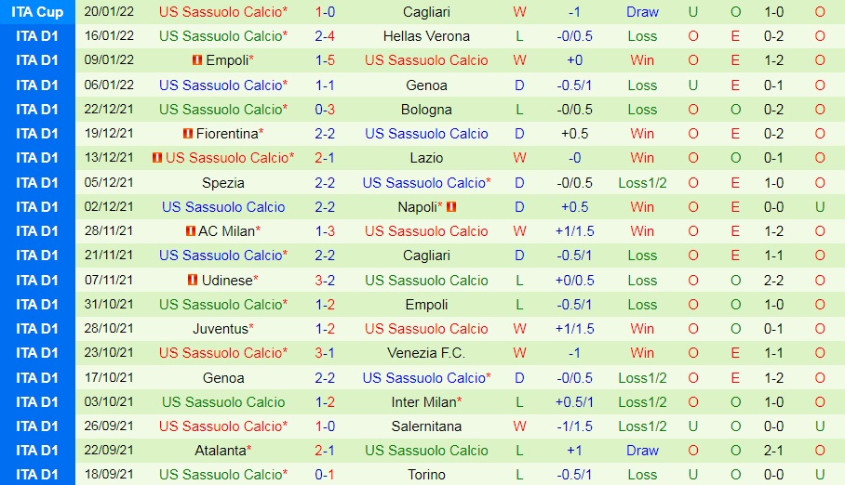The image size is (845, 485).
Task: Open the Hellas Verona team link
Action: pos(426,36)
